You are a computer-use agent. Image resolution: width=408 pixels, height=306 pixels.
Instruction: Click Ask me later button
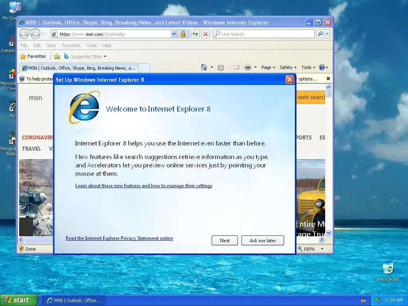(x=263, y=240)
